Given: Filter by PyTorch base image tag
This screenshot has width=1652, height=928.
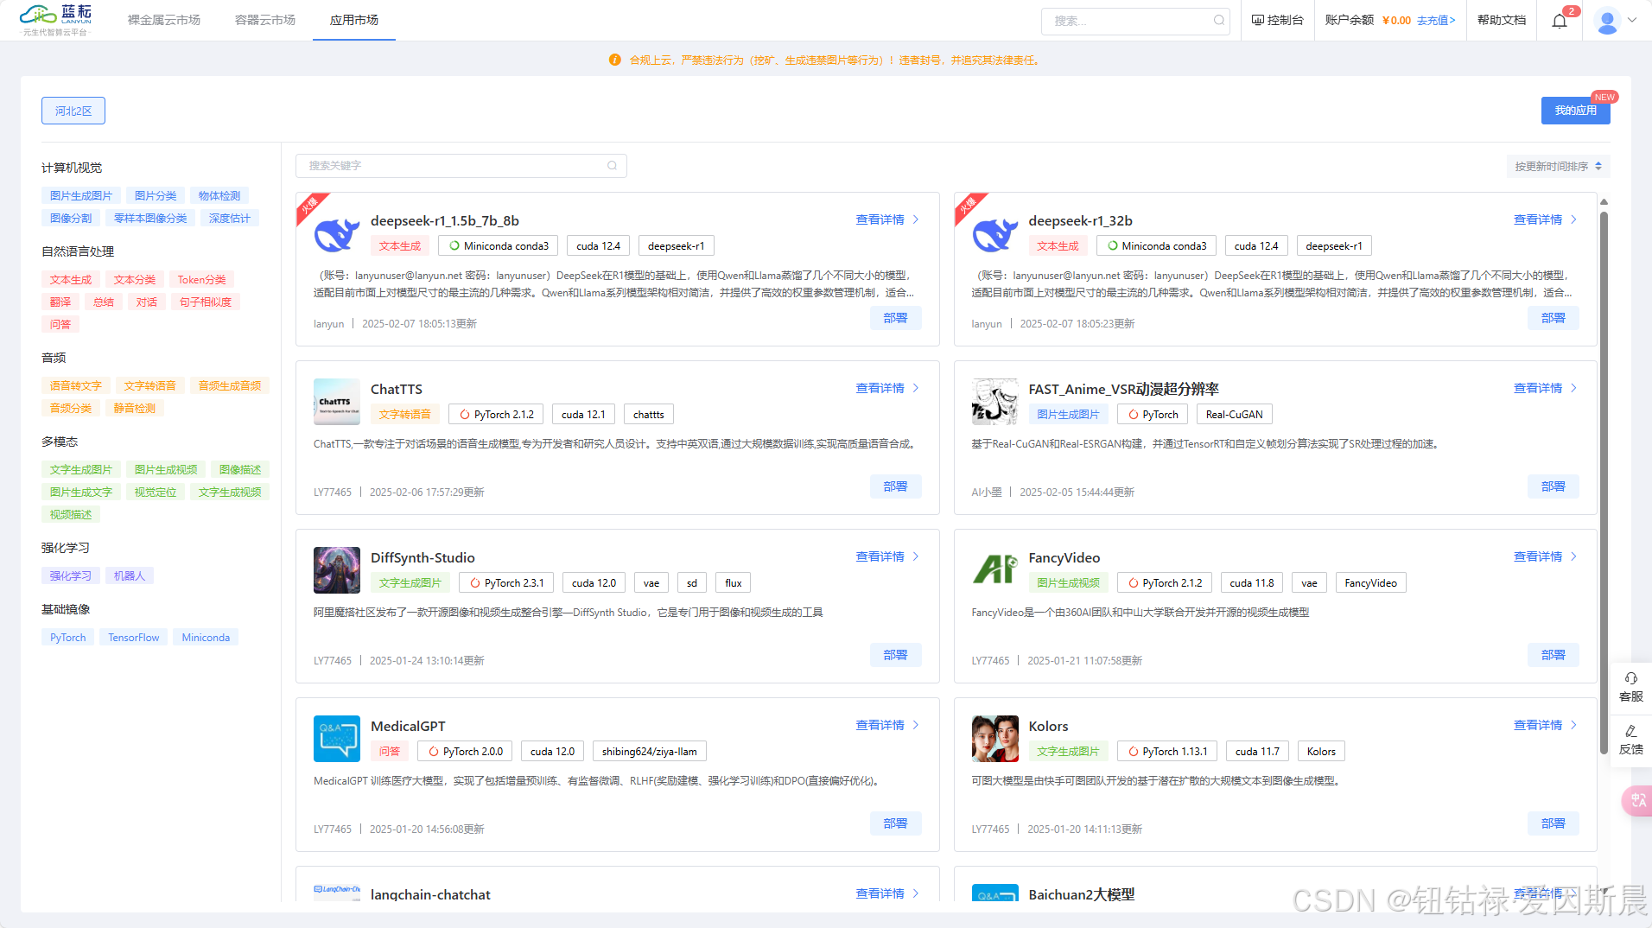Looking at the screenshot, I should pos(68,638).
